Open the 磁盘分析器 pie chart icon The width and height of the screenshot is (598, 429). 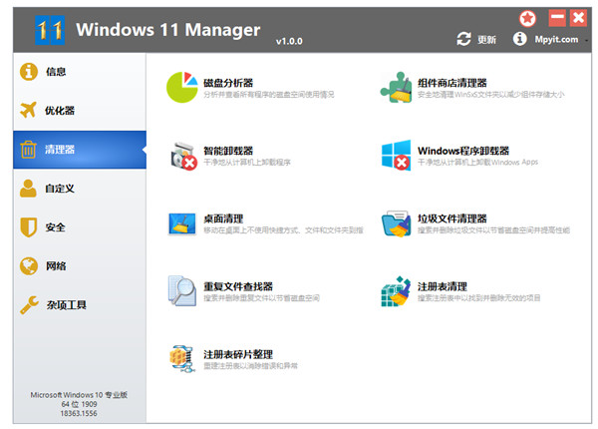pyautogui.click(x=182, y=87)
